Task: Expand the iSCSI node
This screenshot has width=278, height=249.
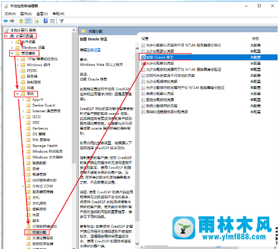Action: (x=23, y=117)
